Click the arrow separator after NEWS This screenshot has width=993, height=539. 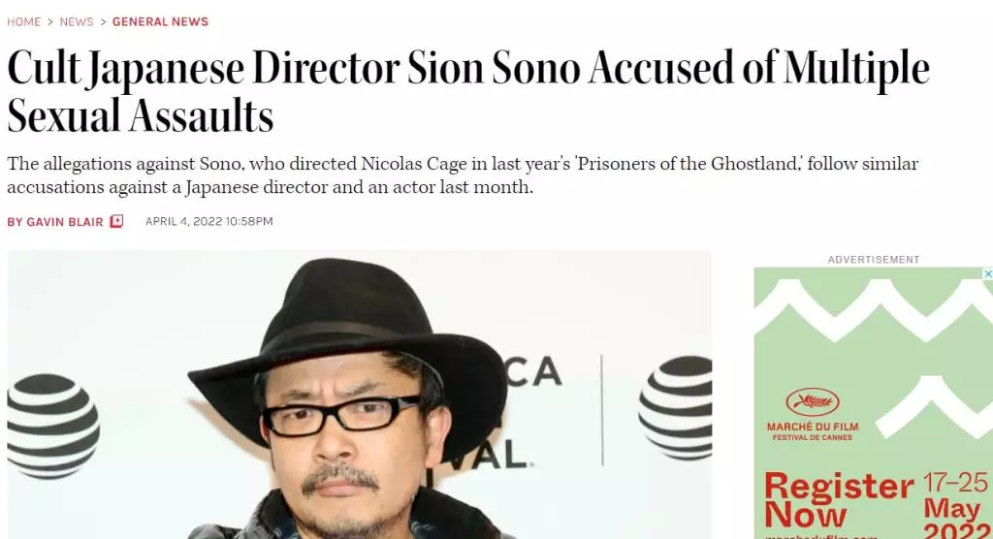[103, 22]
